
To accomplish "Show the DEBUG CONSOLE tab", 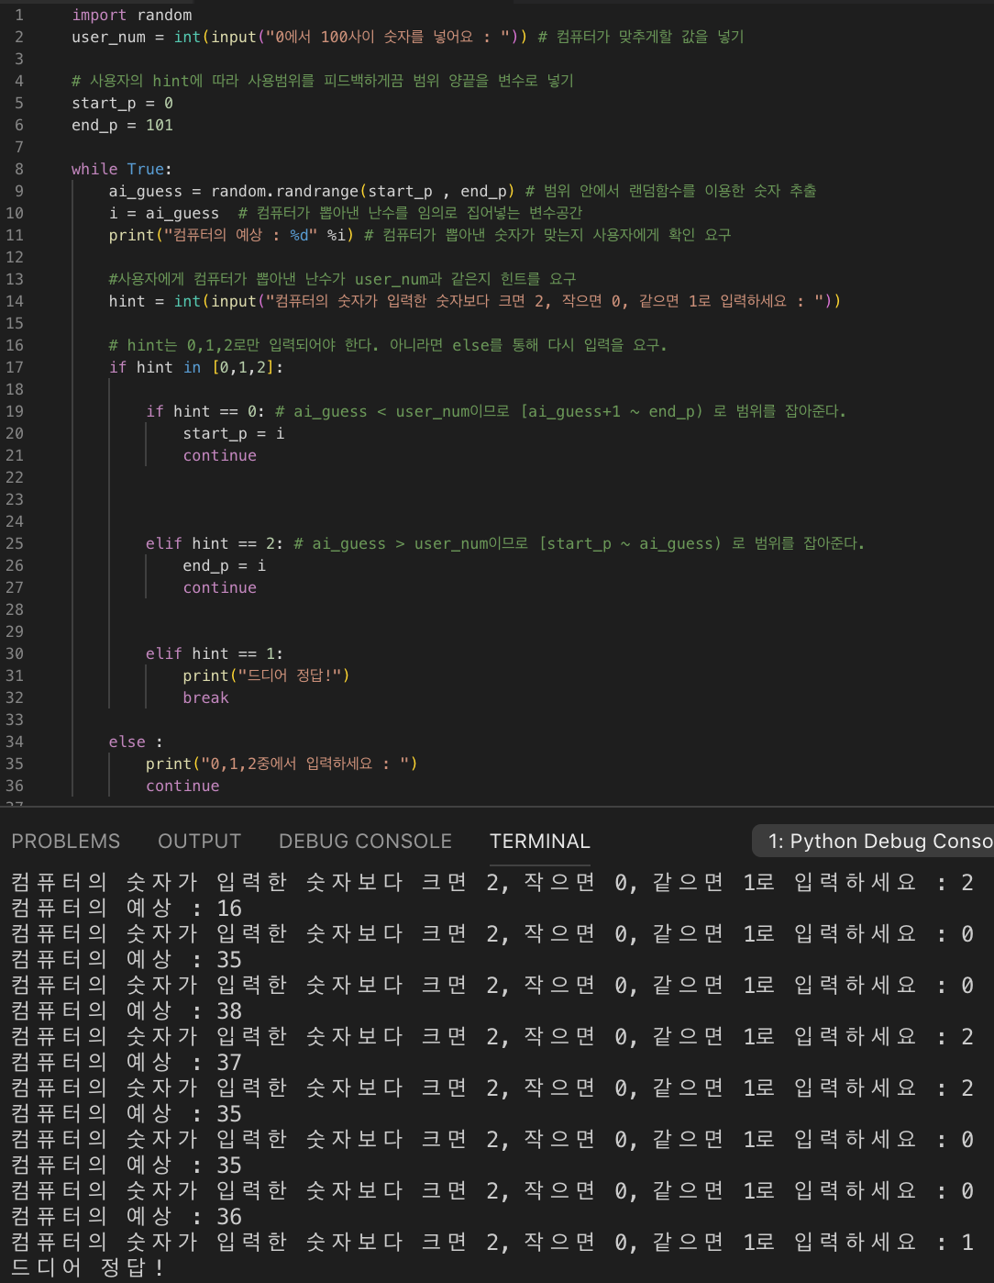I will click(365, 841).
